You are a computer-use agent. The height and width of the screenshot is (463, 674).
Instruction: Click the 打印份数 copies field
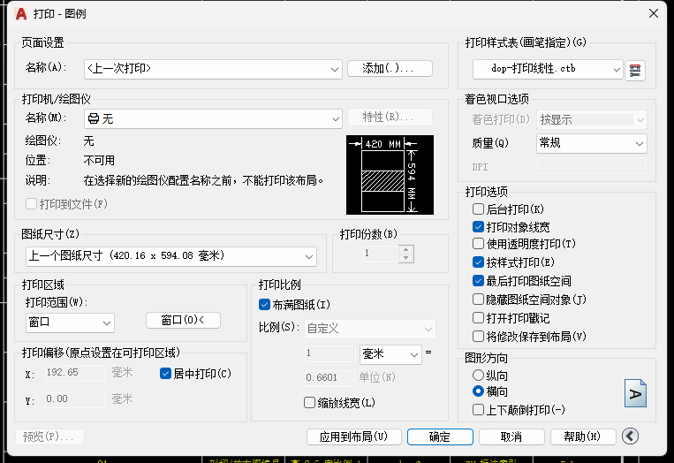coord(381,254)
